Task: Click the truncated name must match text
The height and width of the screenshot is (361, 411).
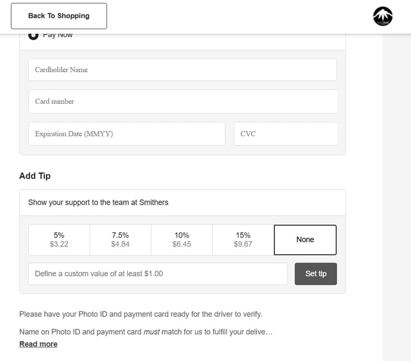Action: (x=146, y=332)
